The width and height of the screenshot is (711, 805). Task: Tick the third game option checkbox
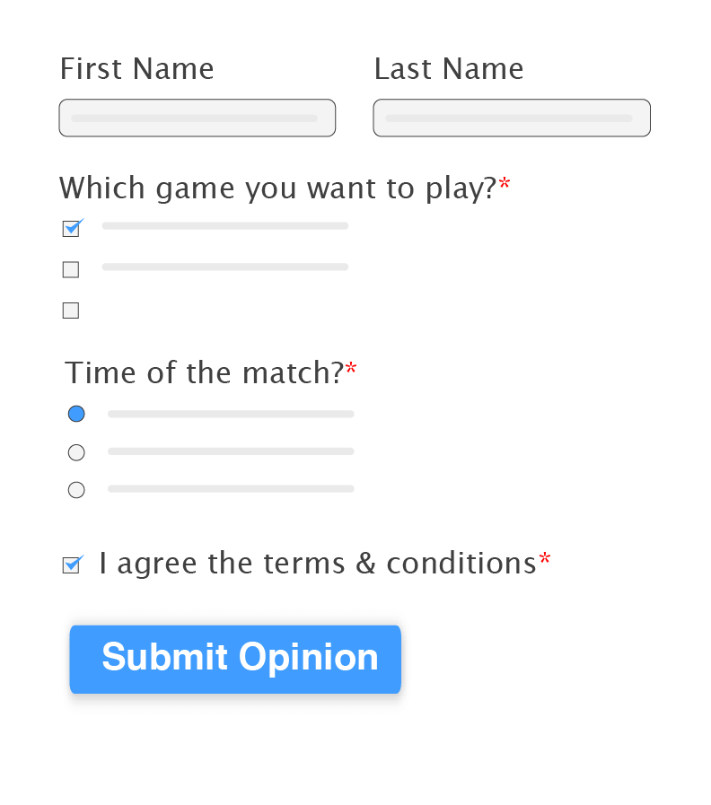coord(71,311)
